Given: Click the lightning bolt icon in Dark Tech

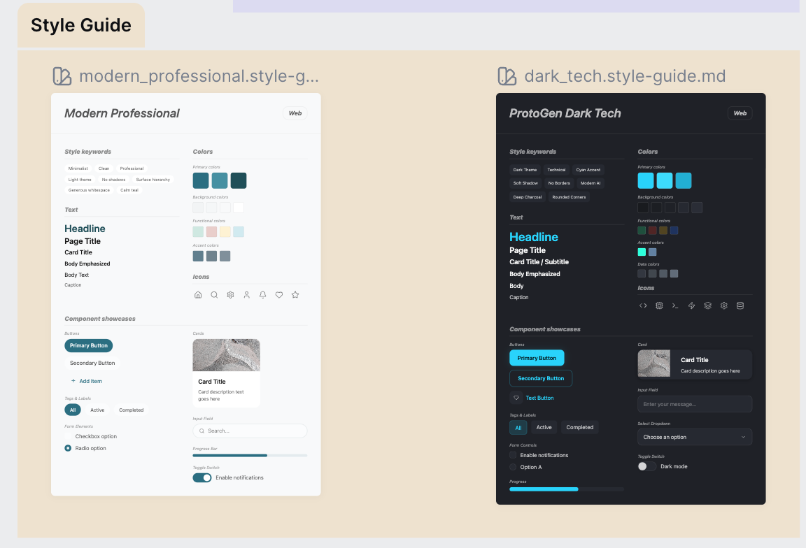Looking at the screenshot, I should tap(692, 305).
